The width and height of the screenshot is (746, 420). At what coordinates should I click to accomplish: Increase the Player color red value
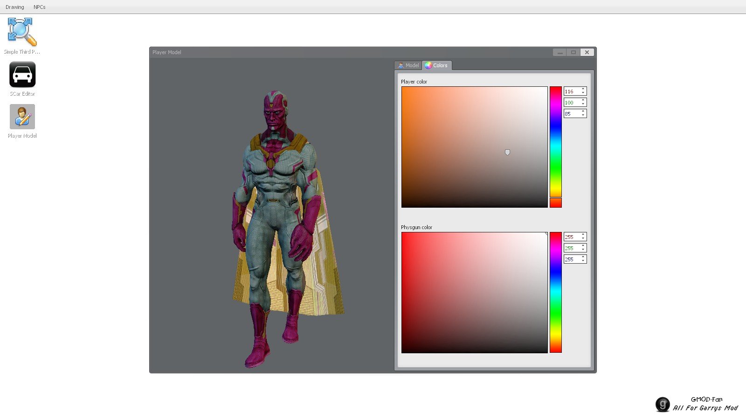tap(583, 89)
